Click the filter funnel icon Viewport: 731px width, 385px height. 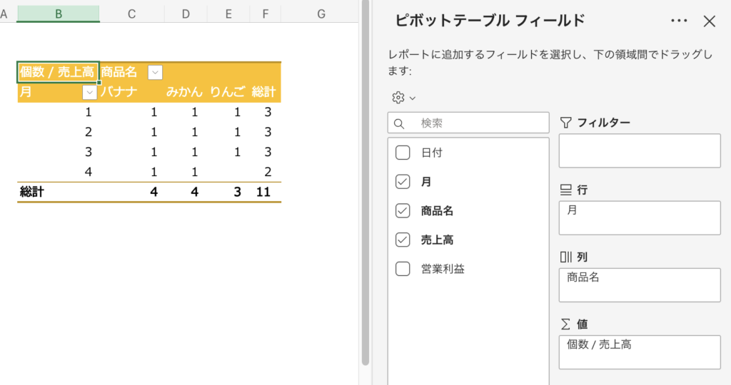pyautogui.click(x=566, y=123)
